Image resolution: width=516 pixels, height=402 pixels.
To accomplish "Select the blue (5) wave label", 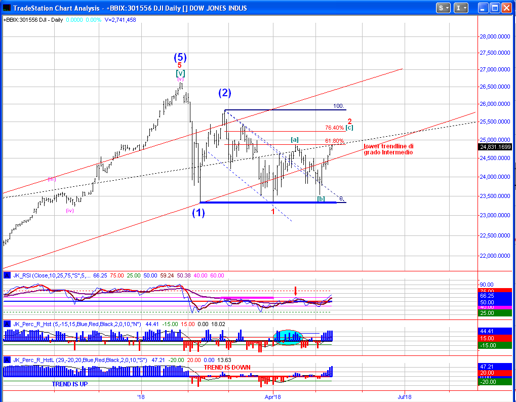I will pos(180,57).
